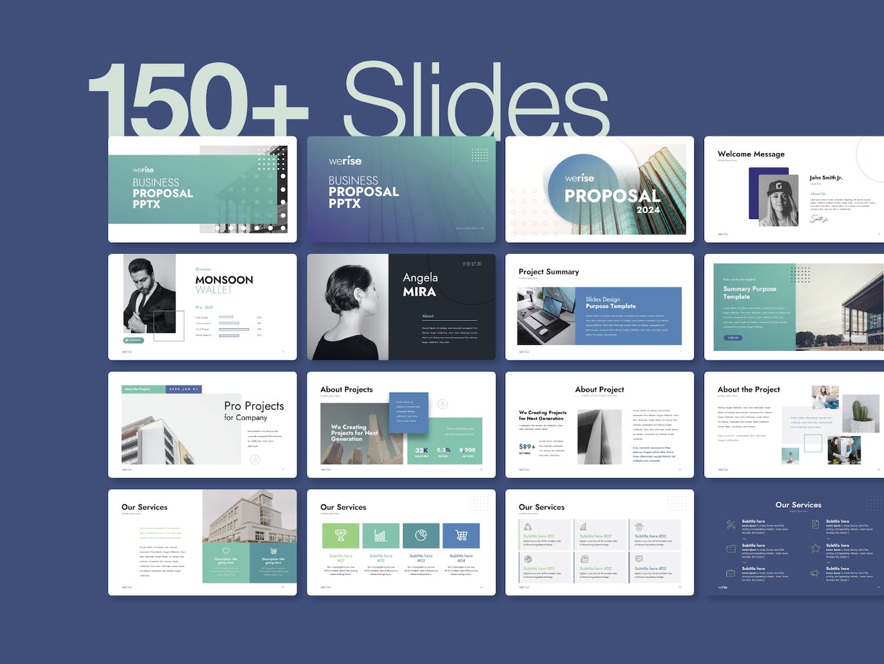Select the About the Projects green tab label
The image size is (884, 664).
tap(143, 389)
